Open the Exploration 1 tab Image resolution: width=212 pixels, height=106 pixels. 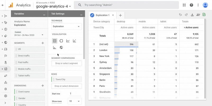click(102, 15)
